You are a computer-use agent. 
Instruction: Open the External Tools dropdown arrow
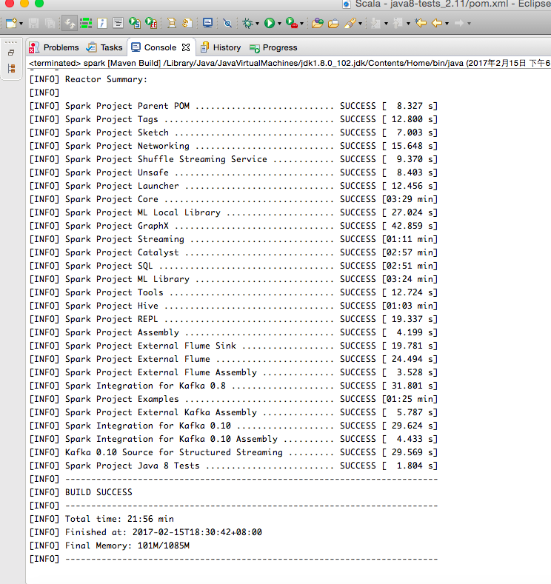click(301, 24)
